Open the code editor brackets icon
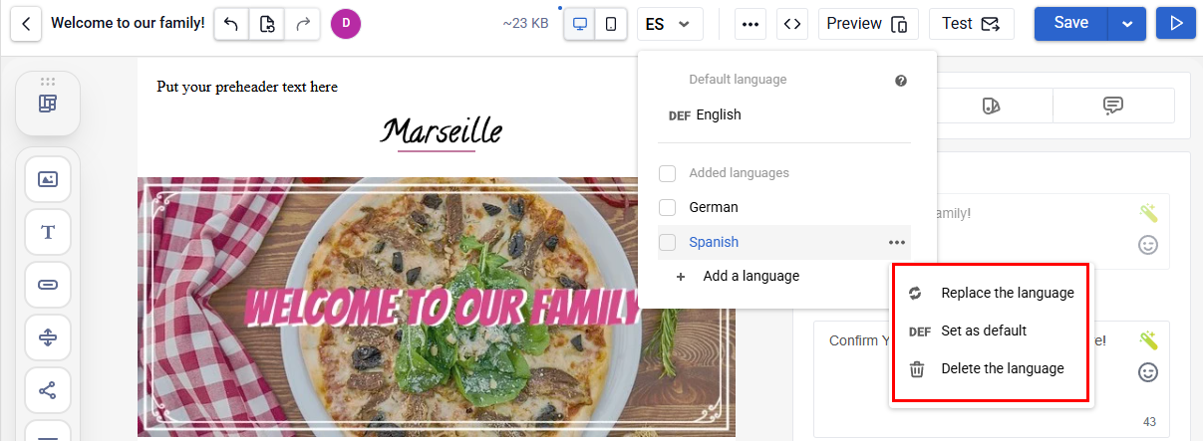1203x441 pixels. [x=792, y=24]
